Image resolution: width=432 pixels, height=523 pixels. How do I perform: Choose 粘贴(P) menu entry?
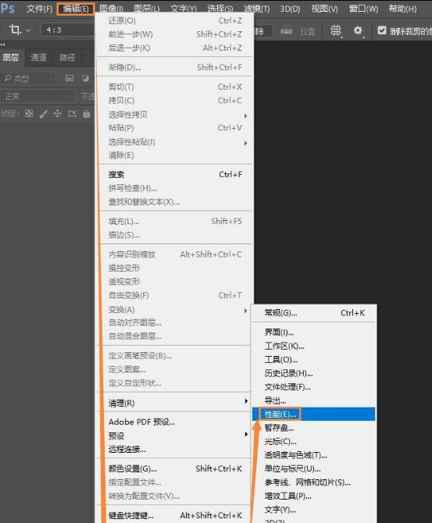point(175,128)
